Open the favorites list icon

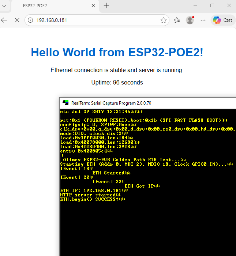tap(177, 20)
